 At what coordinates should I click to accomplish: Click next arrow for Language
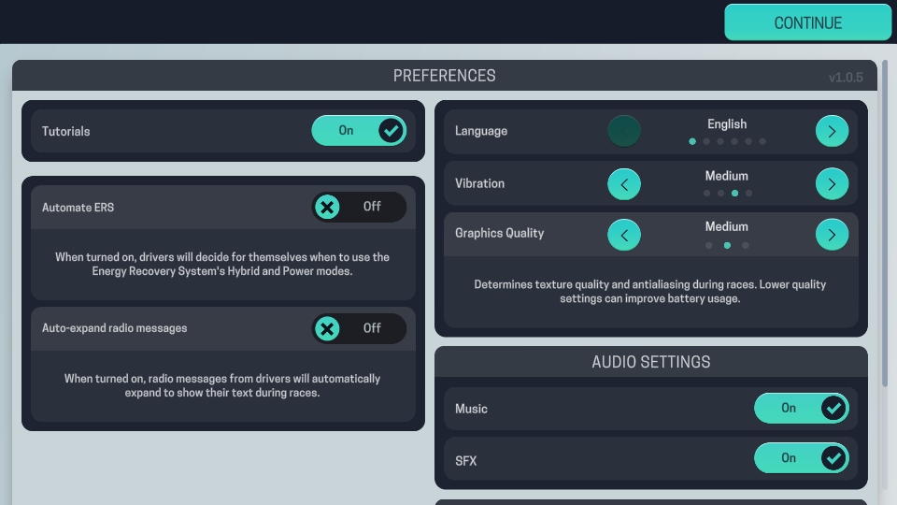click(832, 131)
